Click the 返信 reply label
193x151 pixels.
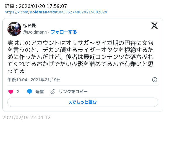click(39, 92)
